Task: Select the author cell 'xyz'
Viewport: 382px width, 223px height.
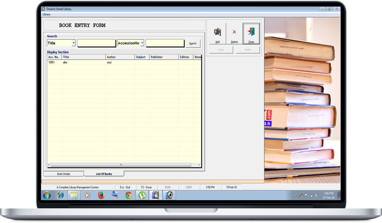Action: pyautogui.click(x=120, y=62)
